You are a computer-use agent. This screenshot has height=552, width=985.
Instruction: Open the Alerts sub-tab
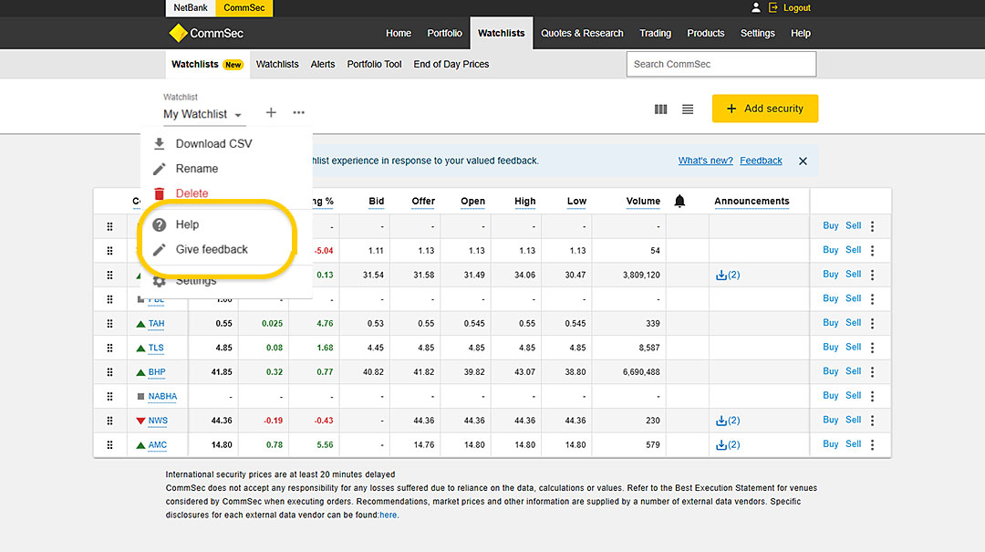323,64
